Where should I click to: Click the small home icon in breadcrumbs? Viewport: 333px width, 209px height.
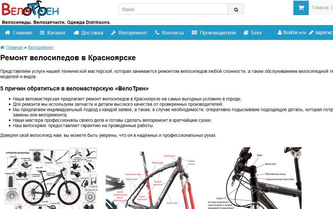tap(2, 48)
